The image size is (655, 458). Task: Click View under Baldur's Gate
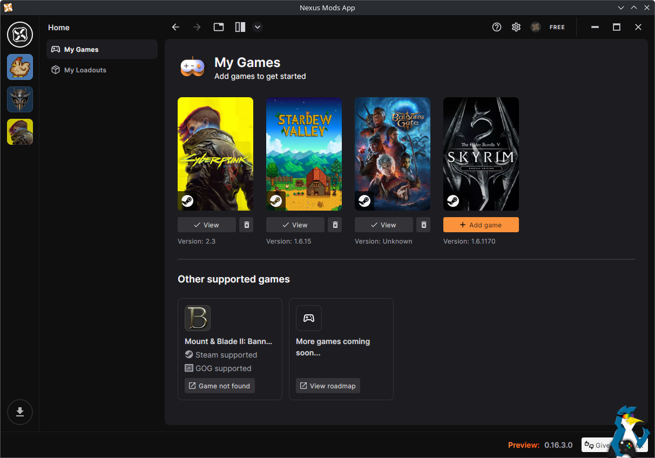(x=384, y=225)
